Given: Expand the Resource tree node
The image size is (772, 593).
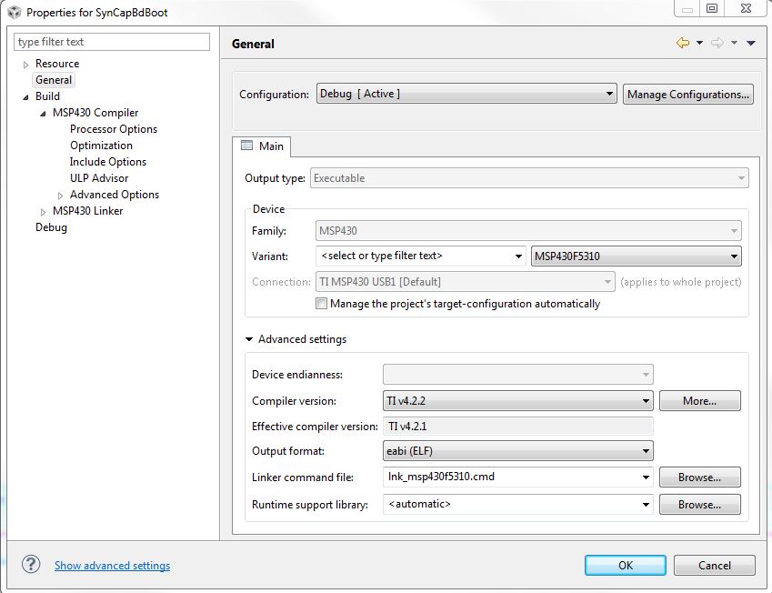Looking at the screenshot, I should (26, 64).
